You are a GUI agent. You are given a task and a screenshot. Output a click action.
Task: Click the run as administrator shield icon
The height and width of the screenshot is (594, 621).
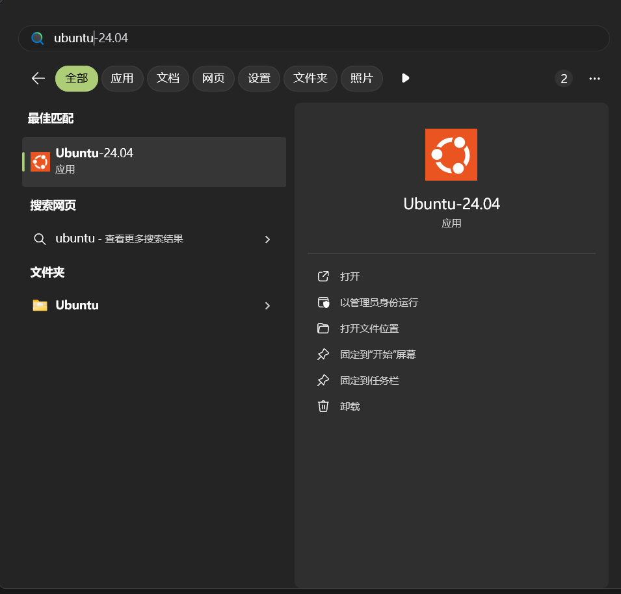click(323, 302)
